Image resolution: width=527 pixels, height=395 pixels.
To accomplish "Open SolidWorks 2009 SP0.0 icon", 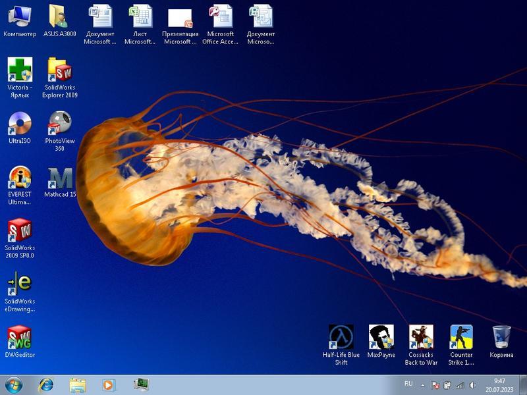I will click(x=20, y=231).
